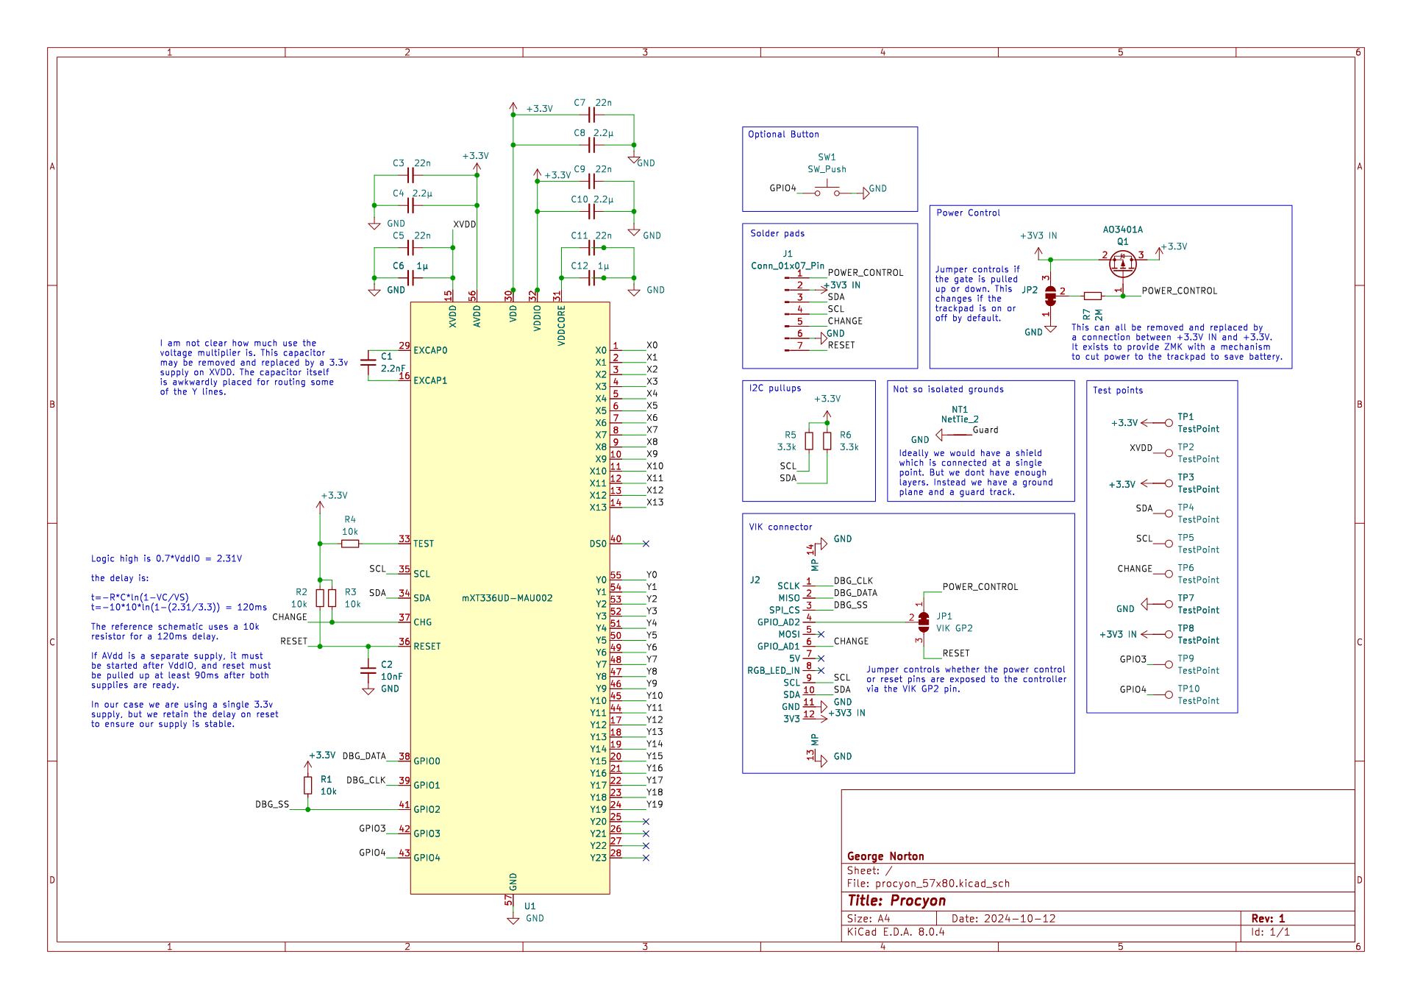Click "Not so isolated grounds" title
The width and height of the screenshot is (1412, 999).
948,389
